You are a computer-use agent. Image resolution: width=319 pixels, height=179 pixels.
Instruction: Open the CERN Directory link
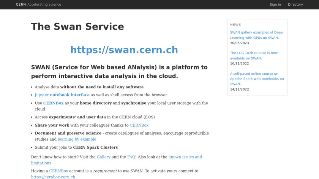pos(295,5)
